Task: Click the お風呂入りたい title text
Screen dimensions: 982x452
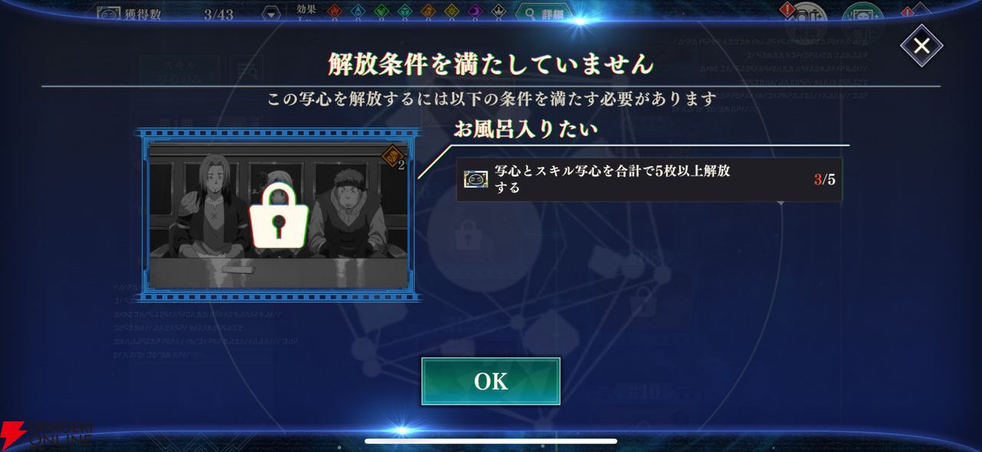Action: point(525,129)
